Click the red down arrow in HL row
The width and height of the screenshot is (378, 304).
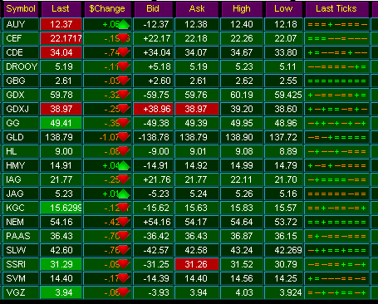pyautogui.click(x=124, y=151)
